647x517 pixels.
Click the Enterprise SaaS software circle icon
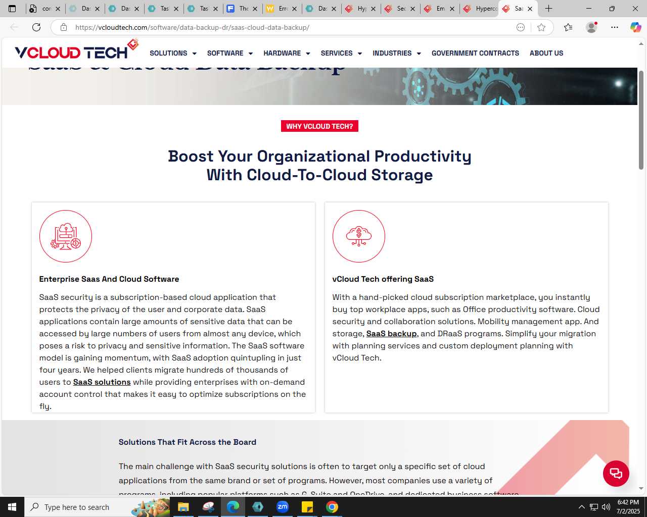pos(66,236)
